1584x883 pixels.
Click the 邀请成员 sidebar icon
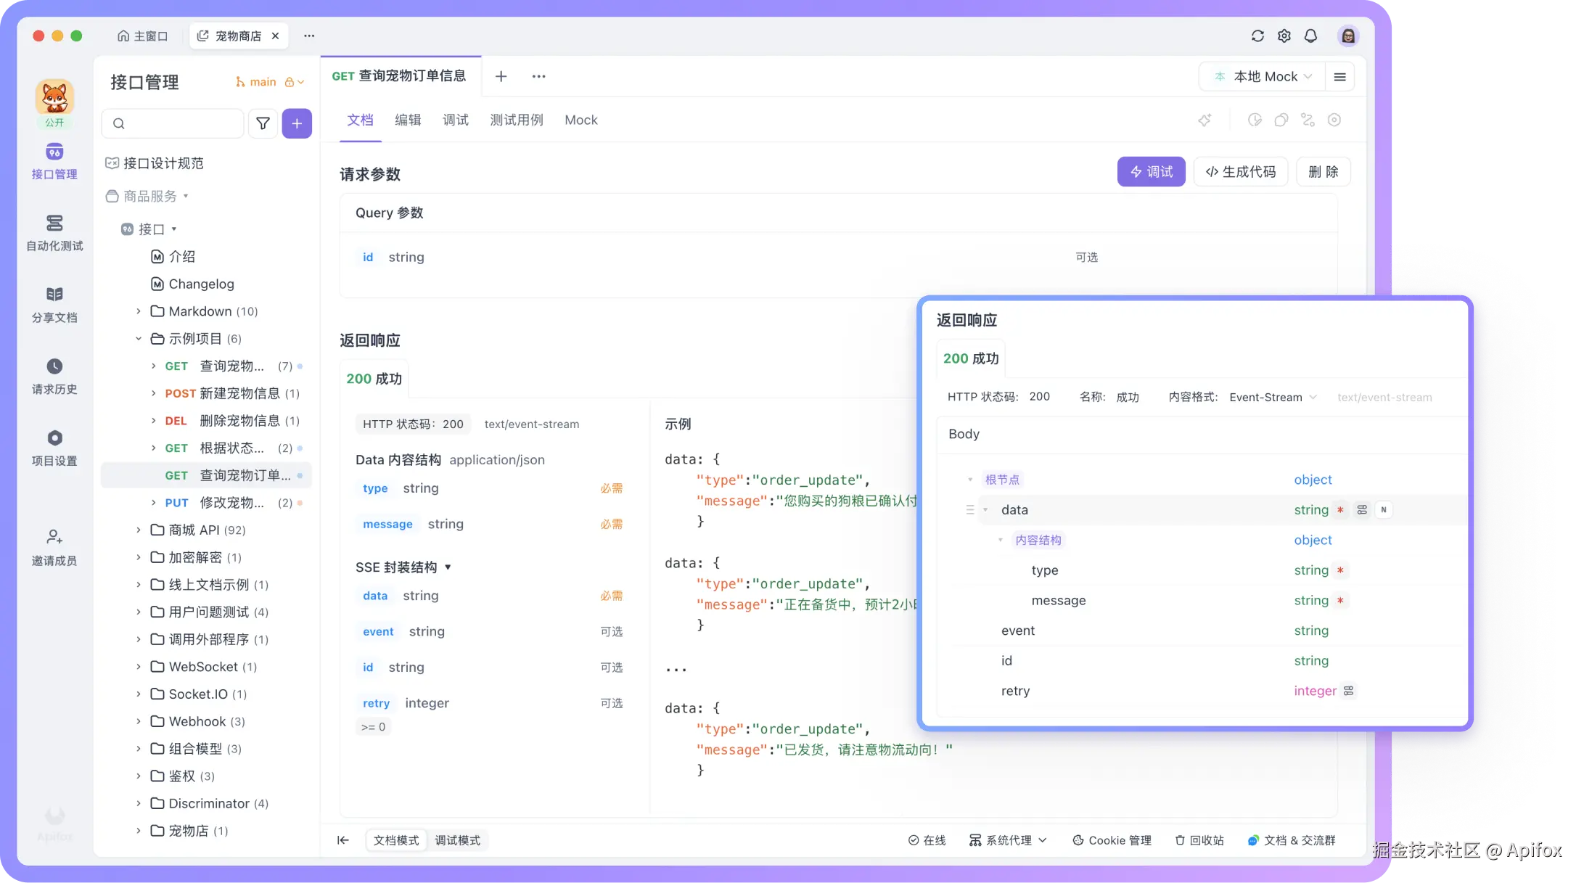pyautogui.click(x=54, y=548)
